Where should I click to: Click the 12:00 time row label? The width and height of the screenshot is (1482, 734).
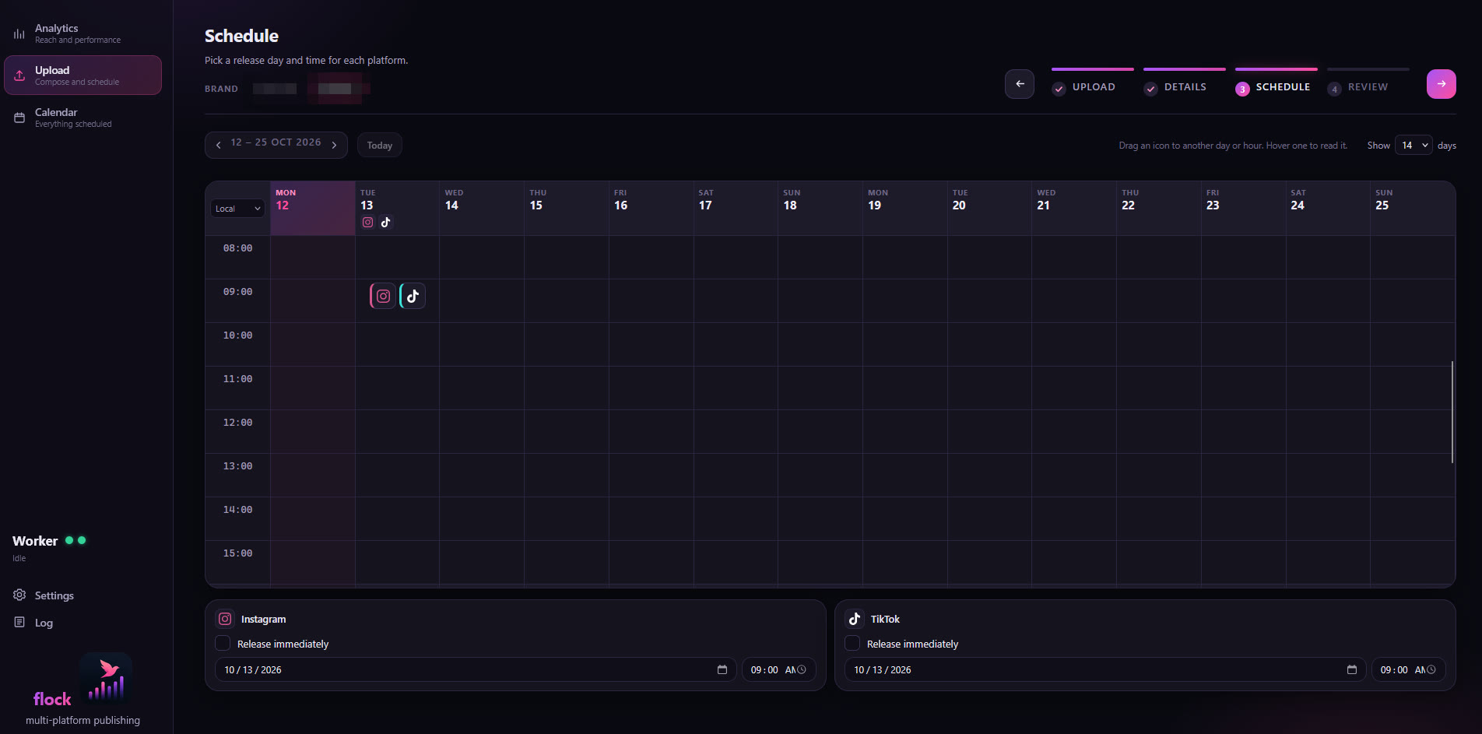coord(238,423)
